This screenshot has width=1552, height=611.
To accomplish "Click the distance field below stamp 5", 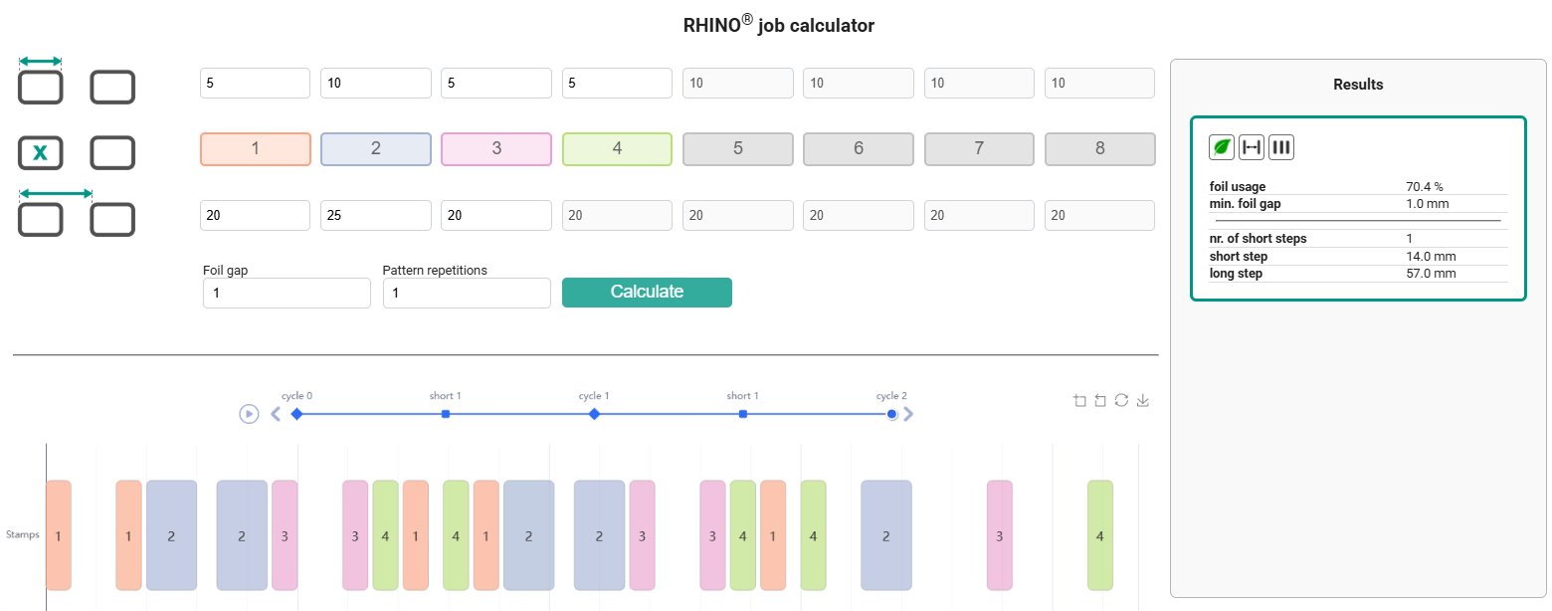I will [x=738, y=216].
